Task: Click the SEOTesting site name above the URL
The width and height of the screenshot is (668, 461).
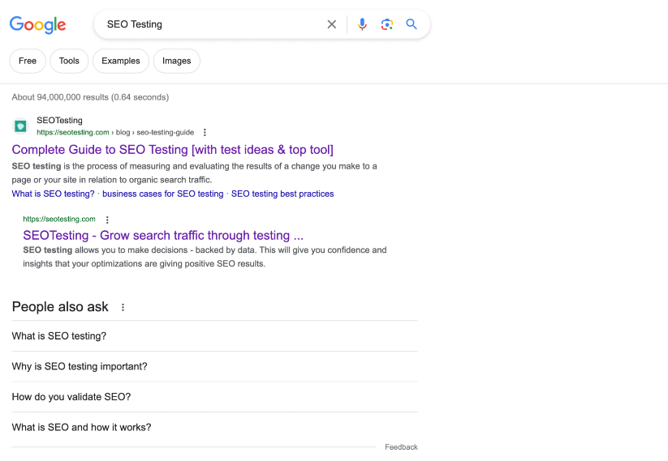Action: 59,121
